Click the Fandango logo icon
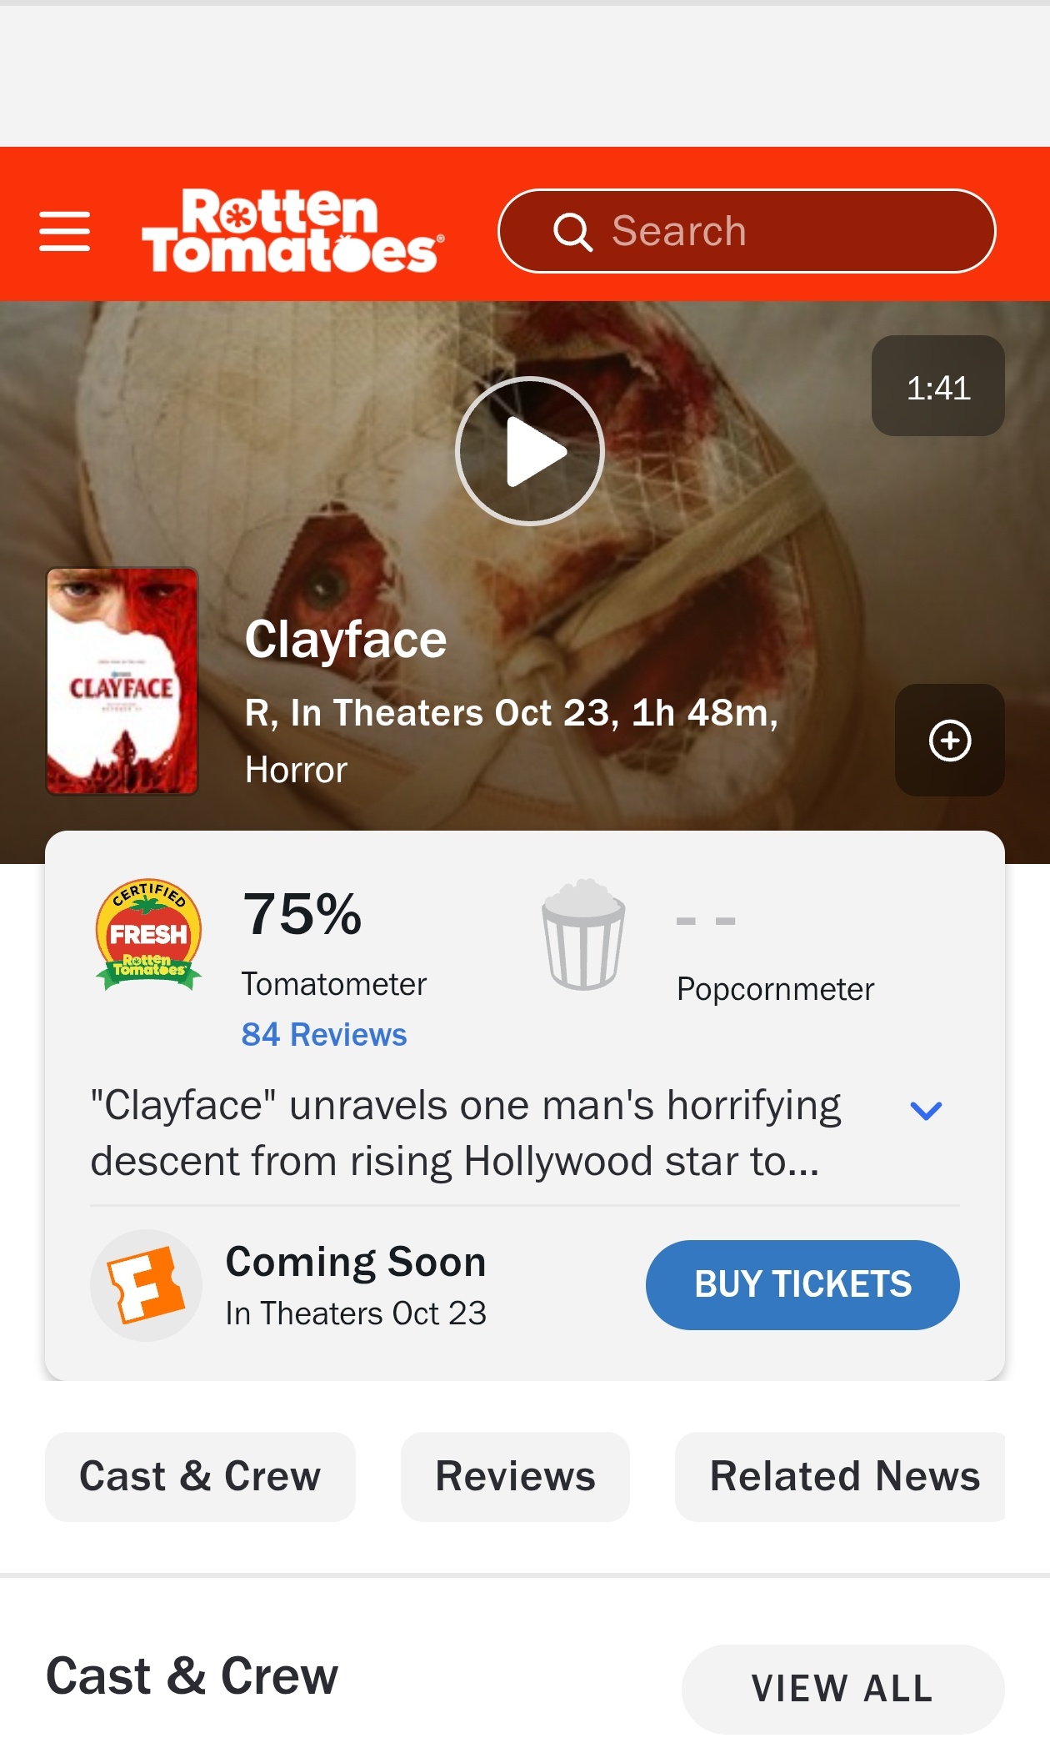This screenshot has width=1050, height=1758. coord(147,1285)
